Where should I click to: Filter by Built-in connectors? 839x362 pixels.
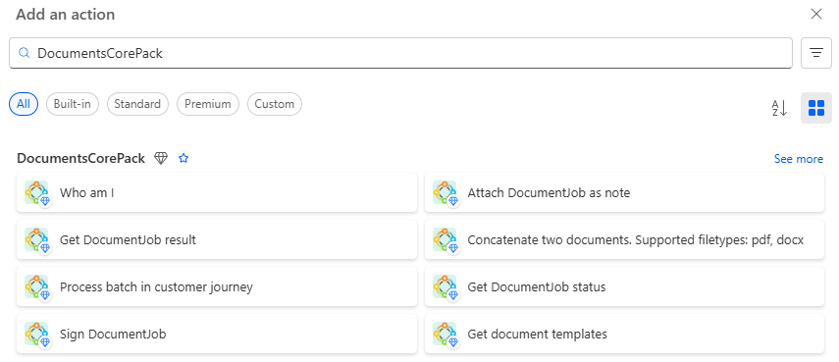(x=73, y=104)
